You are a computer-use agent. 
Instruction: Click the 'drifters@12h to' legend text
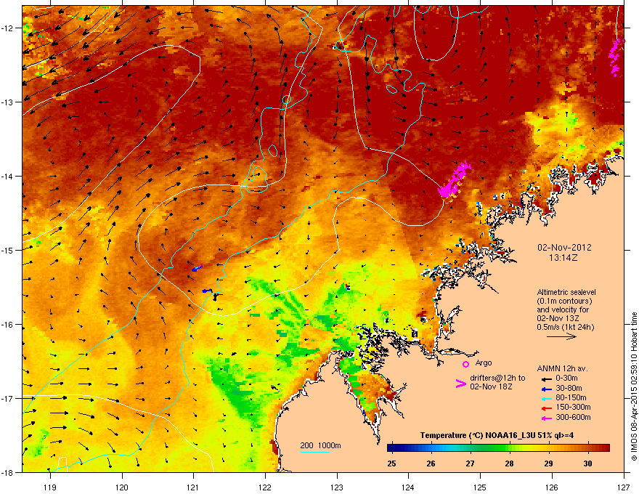(497, 378)
